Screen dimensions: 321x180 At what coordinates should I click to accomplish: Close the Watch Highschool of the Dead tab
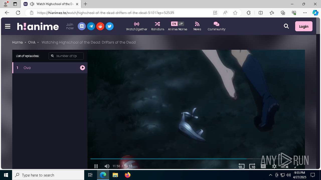(77, 4)
